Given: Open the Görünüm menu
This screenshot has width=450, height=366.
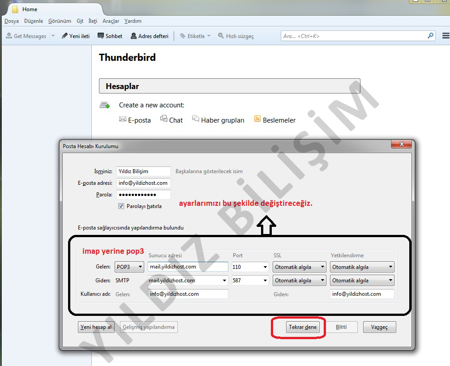Looking at the screenshot, I should click(x=60, y=21).
